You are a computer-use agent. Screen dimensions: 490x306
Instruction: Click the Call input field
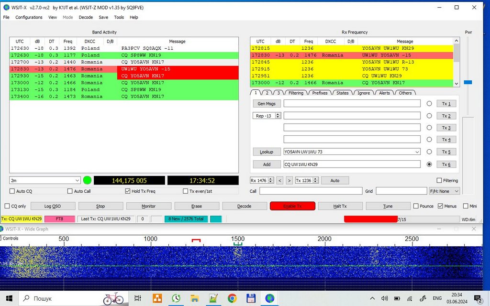(x=311, y=191)
